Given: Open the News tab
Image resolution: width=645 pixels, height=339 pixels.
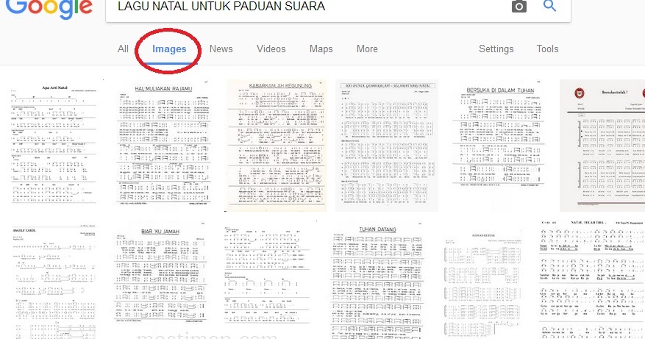Looking at the screenshot, I should point(221,49).
